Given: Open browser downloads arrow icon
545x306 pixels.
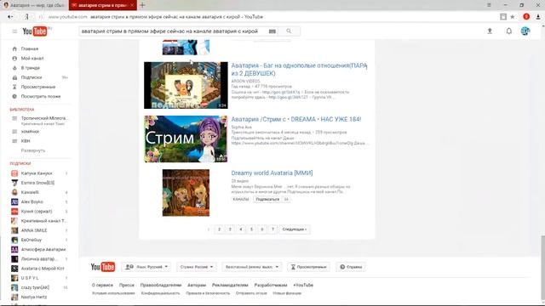Looking at the screenshot, I should point(537,17).
